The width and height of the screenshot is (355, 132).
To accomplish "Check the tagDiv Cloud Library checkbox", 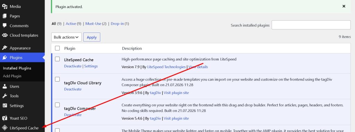I will point(58,79).
